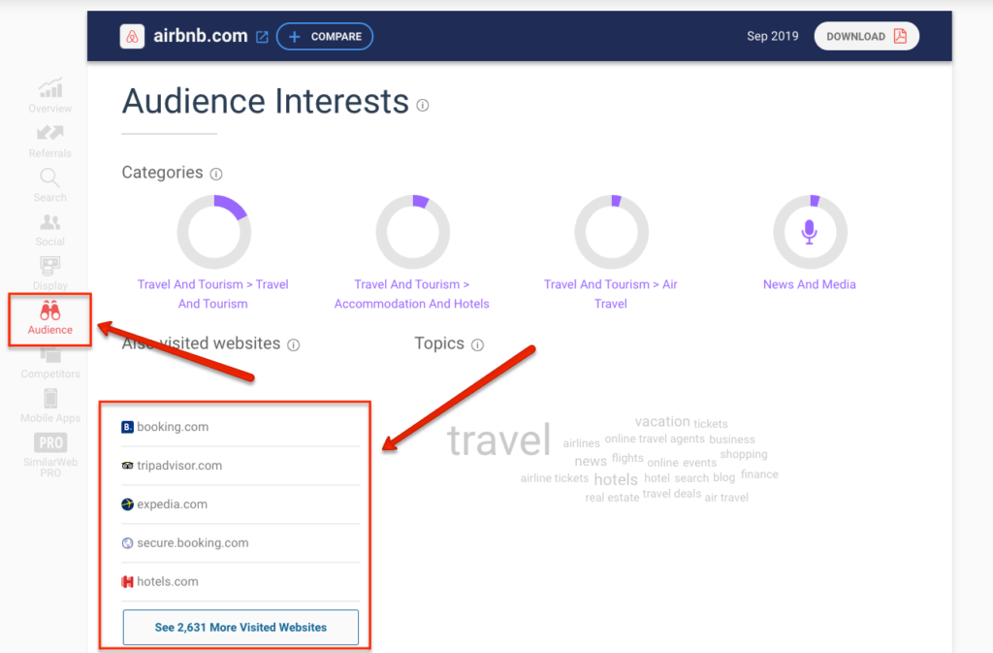Click the 'online travel agents' topic
993x653 pixels.
point(655,439)
